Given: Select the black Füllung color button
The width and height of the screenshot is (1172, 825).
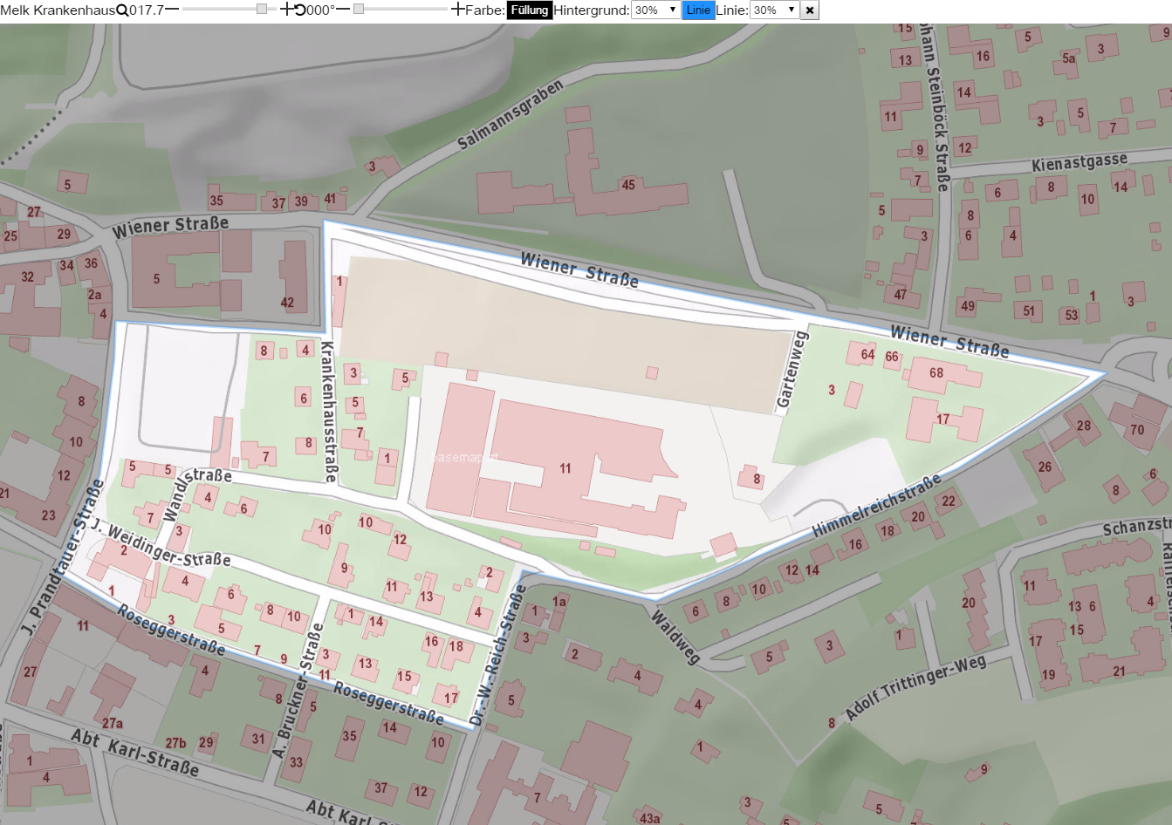Looking at the screenshot, I should [530, 10].
